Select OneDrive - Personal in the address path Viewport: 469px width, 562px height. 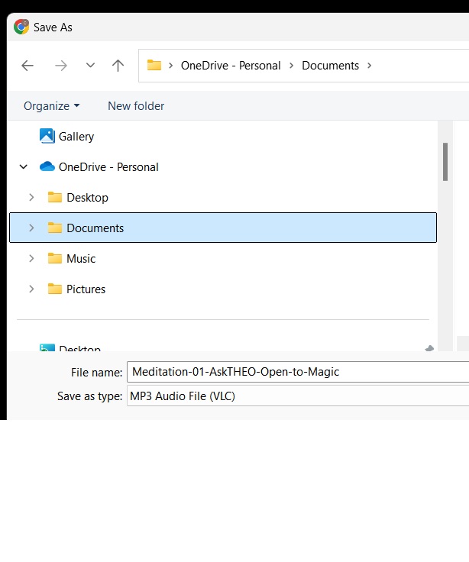(x=231, y=66)
